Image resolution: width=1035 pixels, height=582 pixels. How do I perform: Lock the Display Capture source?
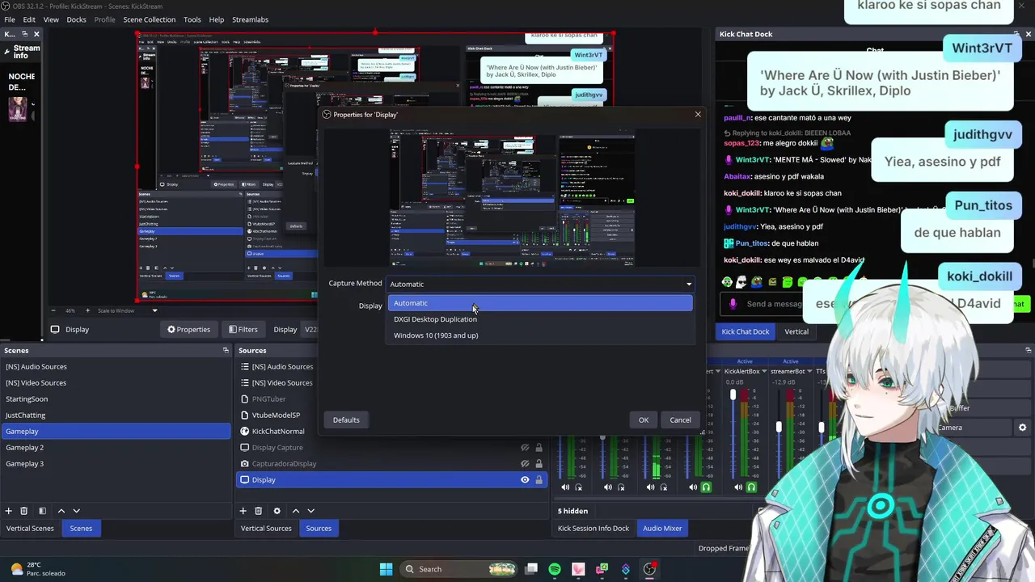tap(539, 447)
